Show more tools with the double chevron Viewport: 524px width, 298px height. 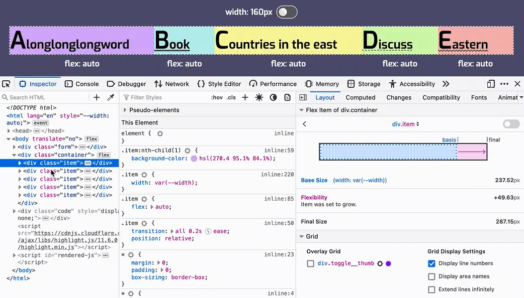446,84
